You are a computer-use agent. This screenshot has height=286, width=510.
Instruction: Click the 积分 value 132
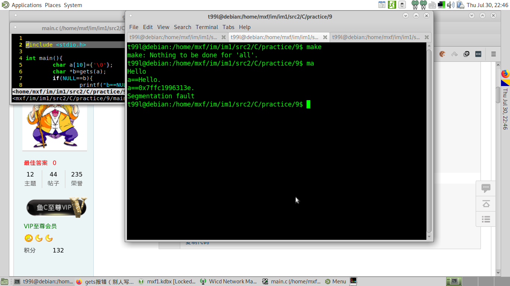(58, 250)
